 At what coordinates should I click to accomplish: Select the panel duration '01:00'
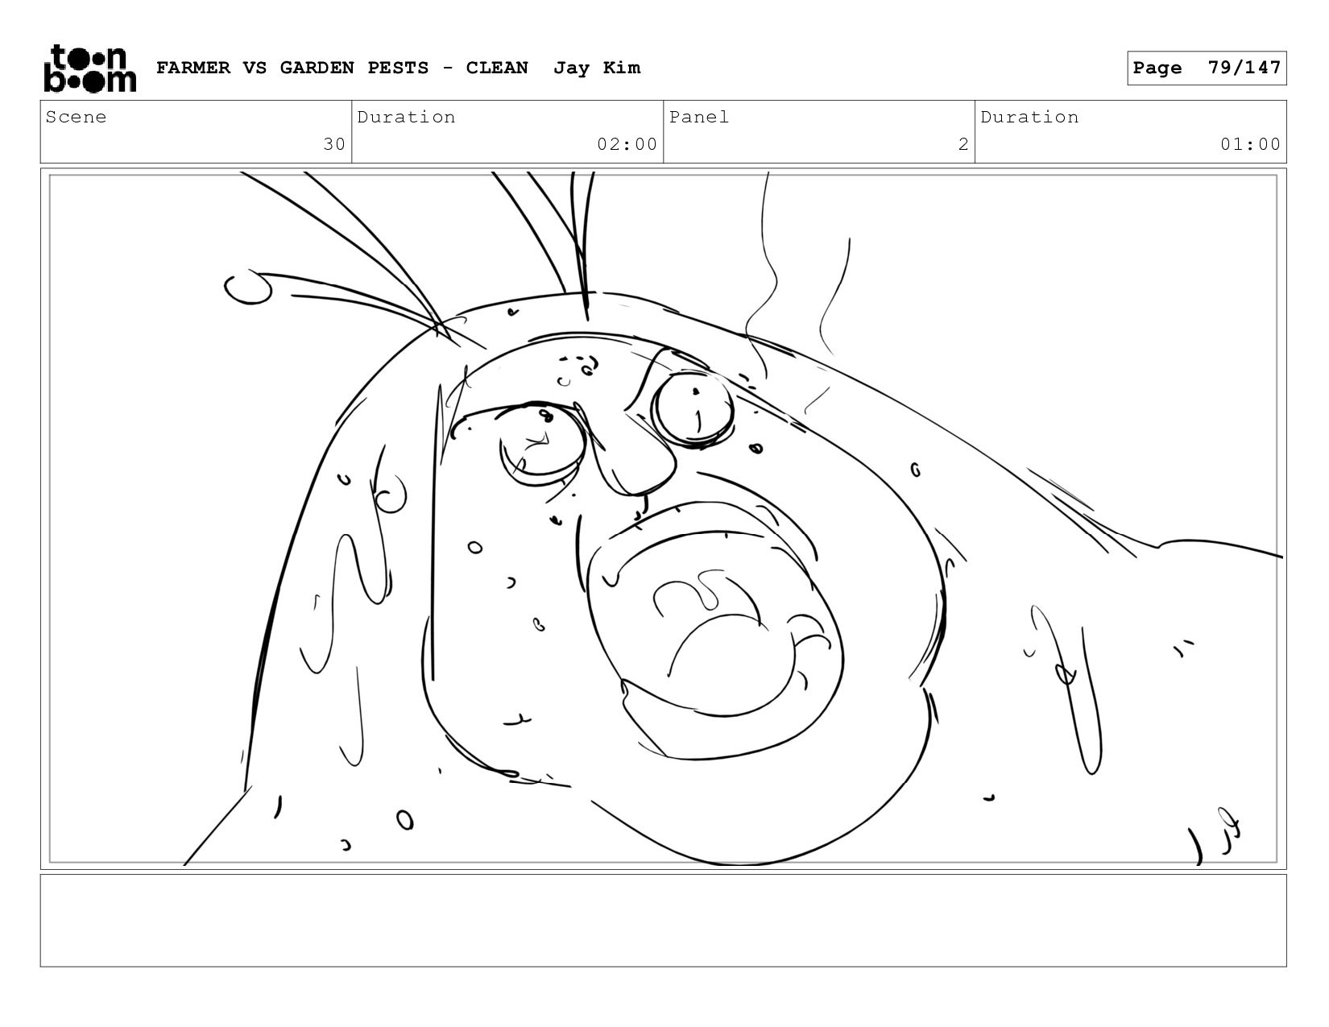tap(1250, 144)
